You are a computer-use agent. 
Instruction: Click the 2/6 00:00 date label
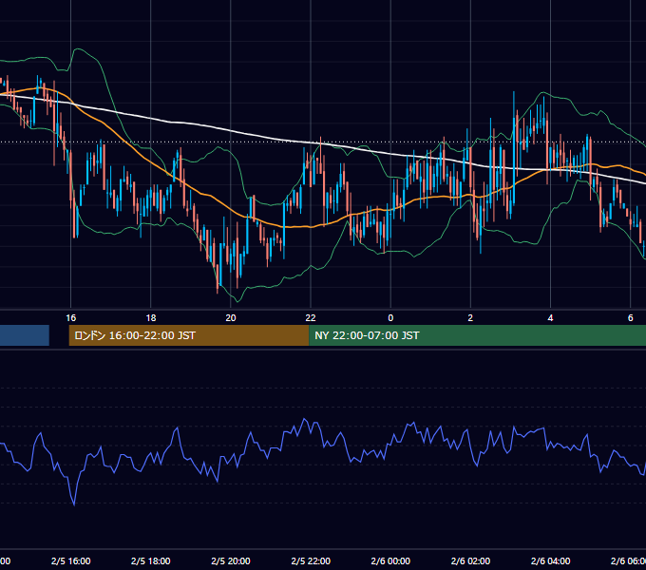(x=390, y=560)
